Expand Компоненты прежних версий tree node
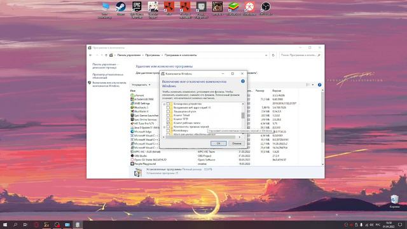 tap(164, 127)
